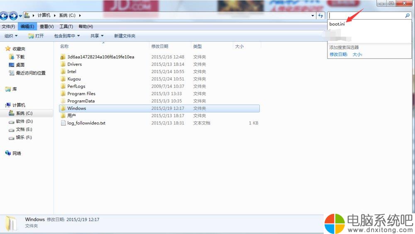The width and height of the screenshot is (415, 234).
Task: Select 娱乐 (F:) drive in sidebar
Action: tap(24, 137)
